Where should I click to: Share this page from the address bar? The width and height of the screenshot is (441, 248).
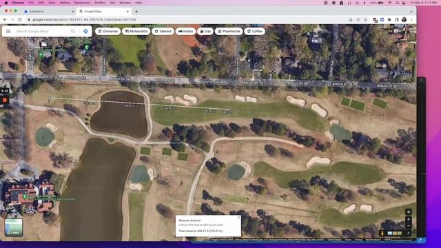pyautogui.click(x=358, y=20)
